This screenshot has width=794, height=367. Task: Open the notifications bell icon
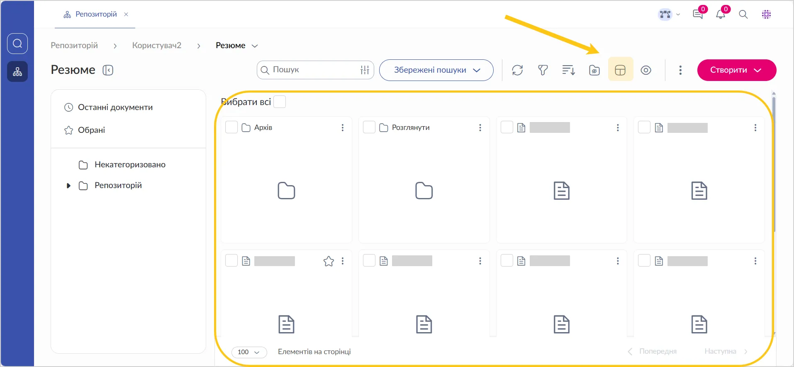pyautogui.click(x=721, y=15)
